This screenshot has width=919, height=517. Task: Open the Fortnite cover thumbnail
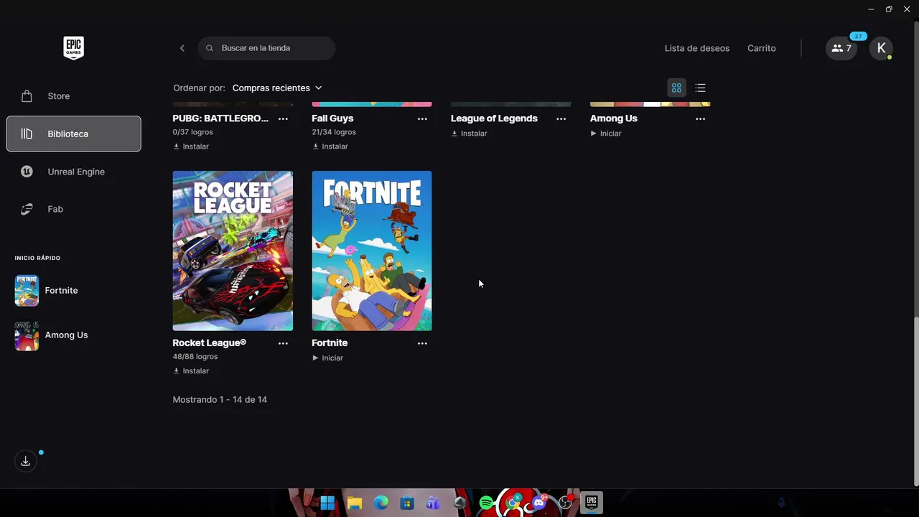pyautogui.click(x=372, y=251)
